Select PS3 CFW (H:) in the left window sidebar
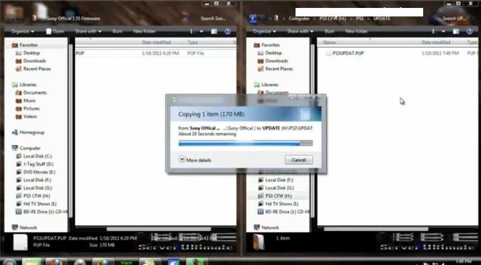Screen dimensions: 481x265 click(x=36, y=196)
